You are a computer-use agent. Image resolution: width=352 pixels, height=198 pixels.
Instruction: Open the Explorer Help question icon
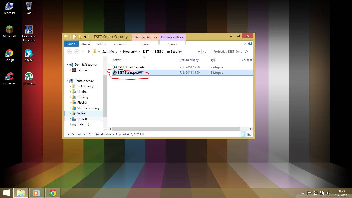tap(250, 44)
